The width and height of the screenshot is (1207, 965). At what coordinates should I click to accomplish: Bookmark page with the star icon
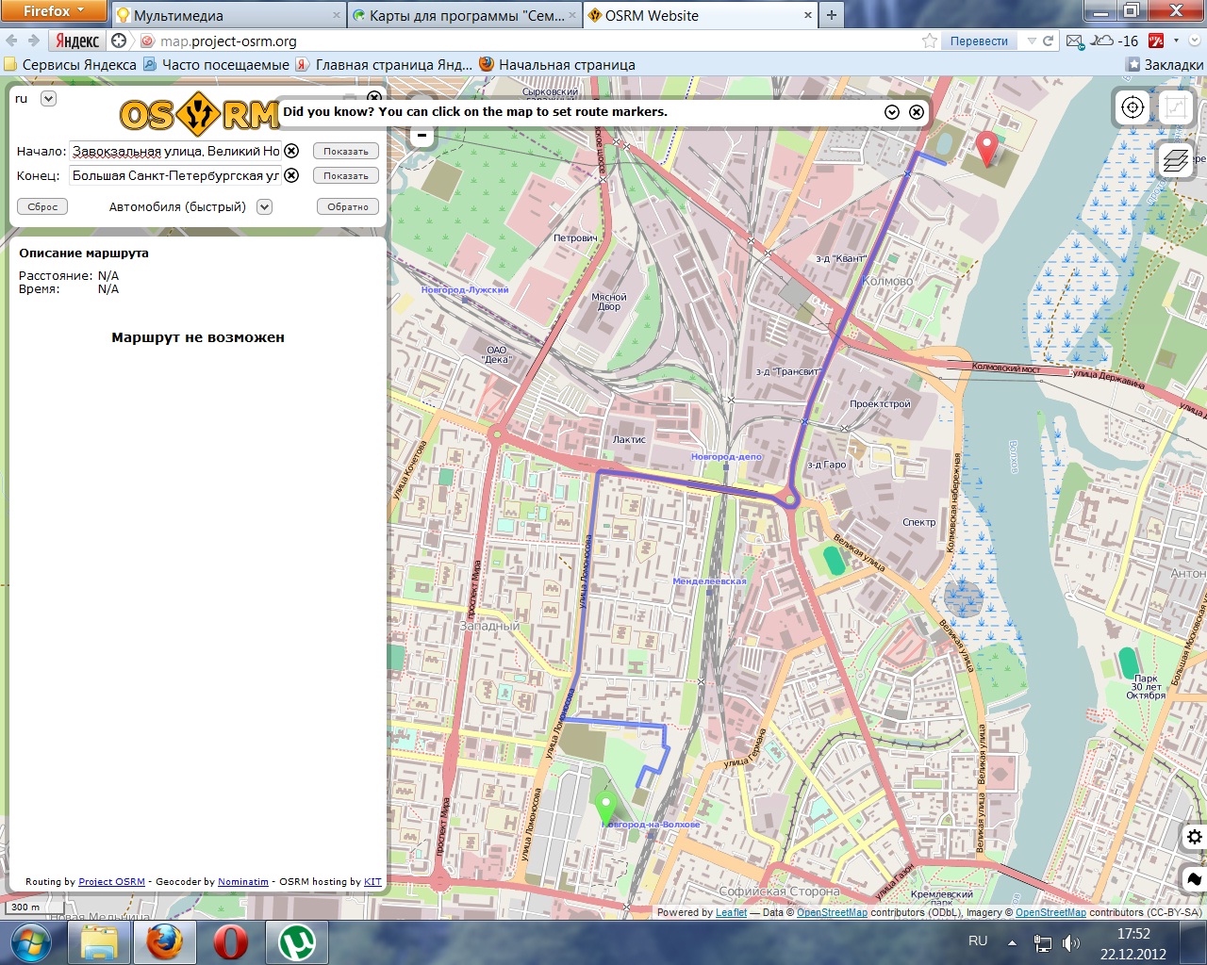pos(930,41)
